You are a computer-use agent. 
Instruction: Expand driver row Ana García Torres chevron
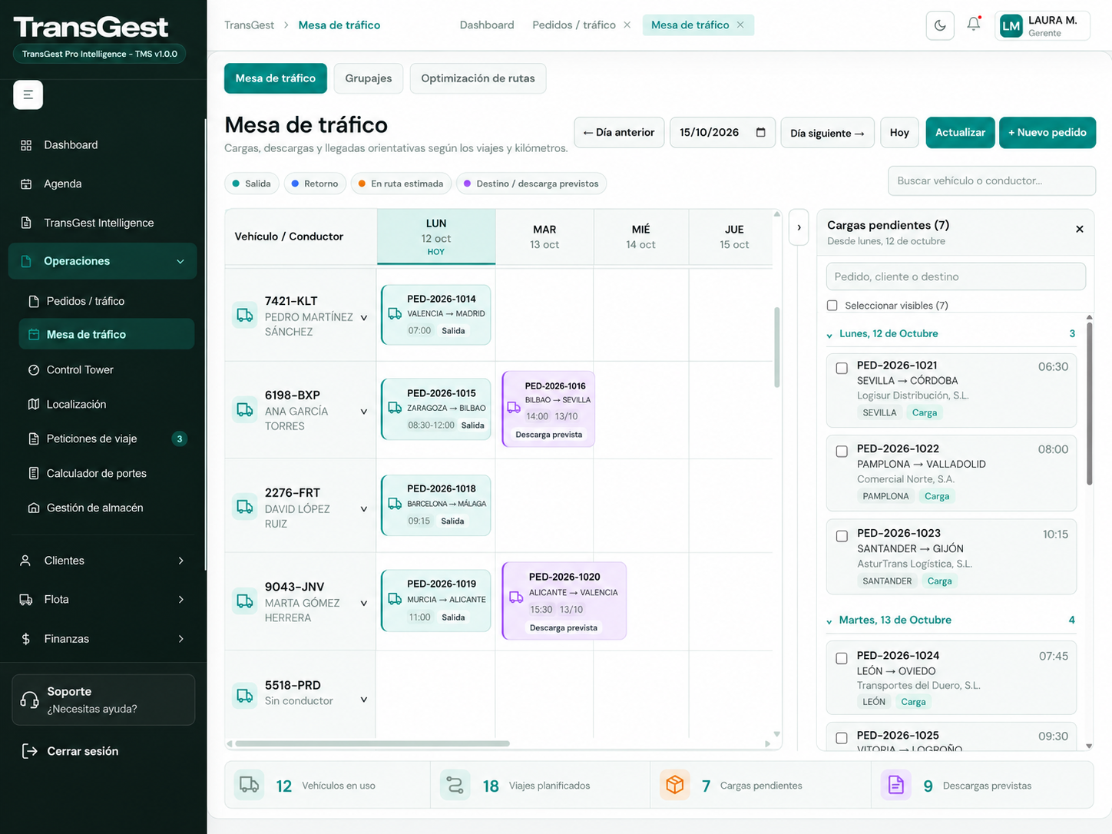point(364,412)
